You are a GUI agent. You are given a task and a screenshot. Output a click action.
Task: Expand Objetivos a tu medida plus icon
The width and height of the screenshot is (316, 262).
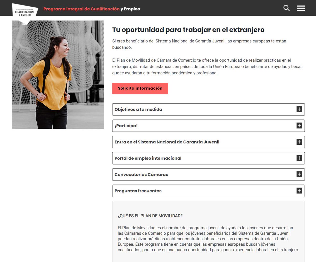coord(299,109)
